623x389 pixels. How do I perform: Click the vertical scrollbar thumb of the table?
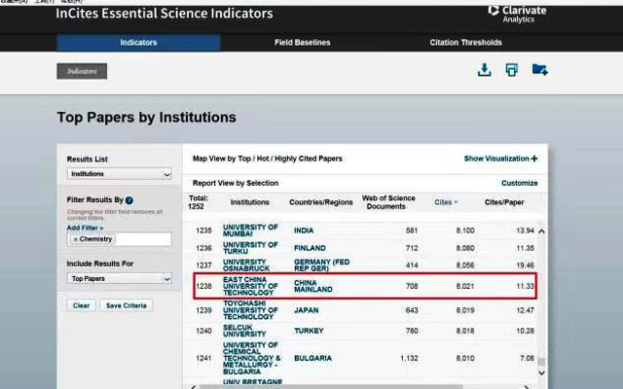[541, 362]
